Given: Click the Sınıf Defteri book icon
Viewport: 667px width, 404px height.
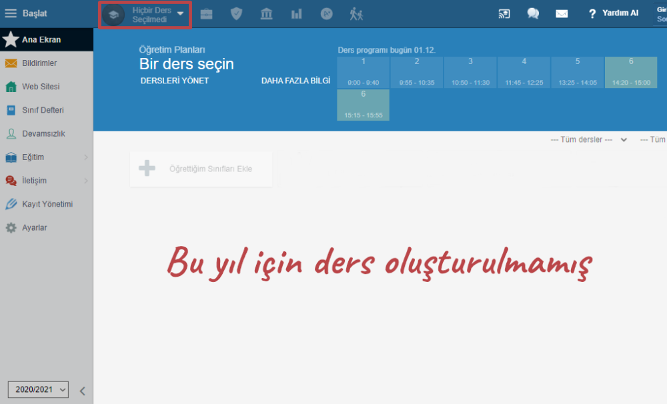Looking at the screenshot, I should [11, 110].
